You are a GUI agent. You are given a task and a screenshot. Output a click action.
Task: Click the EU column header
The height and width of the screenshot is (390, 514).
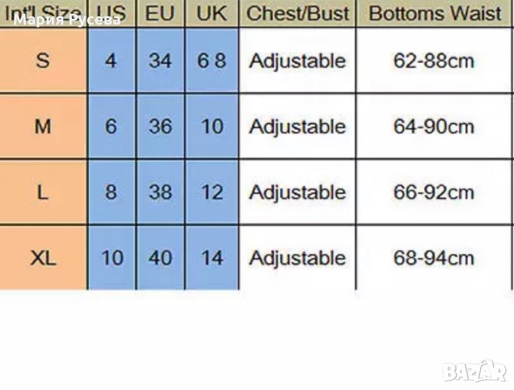pos(160,13)
